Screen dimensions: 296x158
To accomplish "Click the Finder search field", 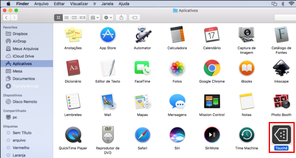I will point(285,18).
